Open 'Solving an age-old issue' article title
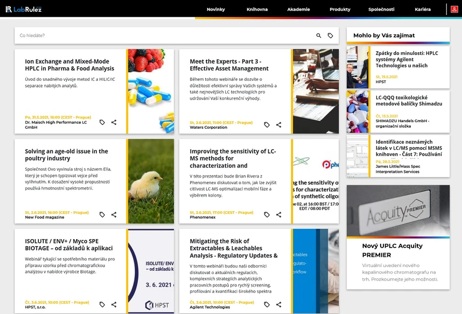Viewport: 462px width, 314px height. click(66, 155)
